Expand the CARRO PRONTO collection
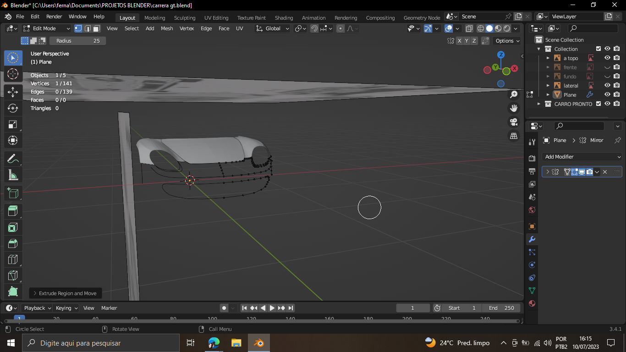The width and height of the screenshot is (626, 352). coord(539,104)
